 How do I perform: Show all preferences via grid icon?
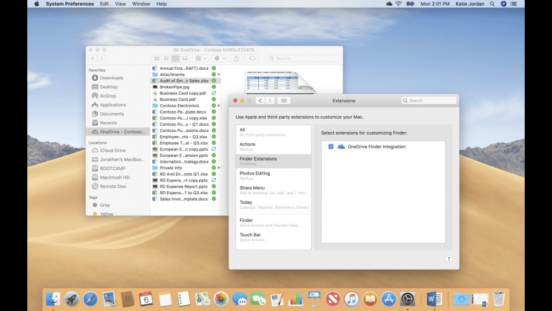click(x=284, y=100)
